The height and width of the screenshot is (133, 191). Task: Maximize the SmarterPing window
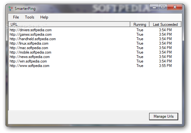tap(163, 7)
